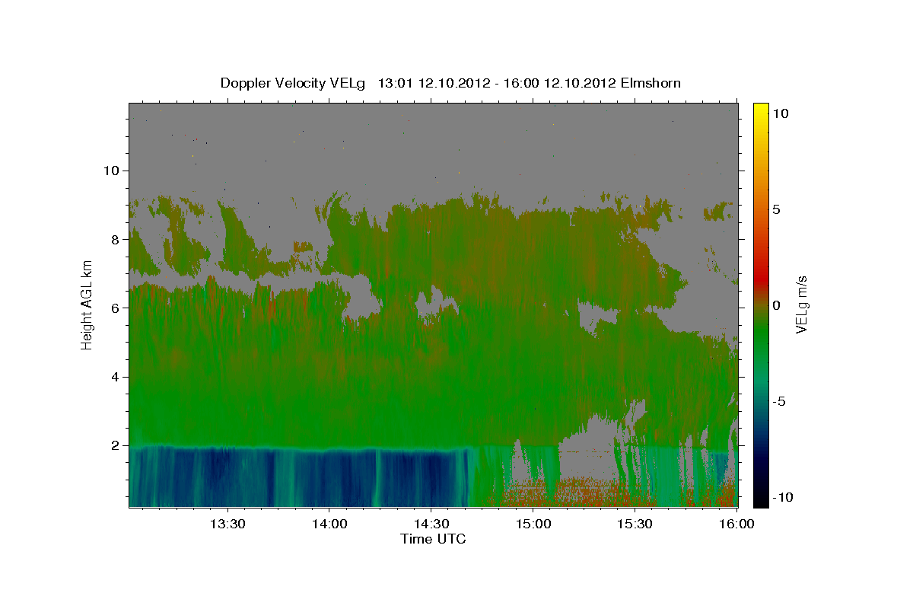Click the height tick label 2
This screenshot has height=609, width=913.
tap(117, 445)
